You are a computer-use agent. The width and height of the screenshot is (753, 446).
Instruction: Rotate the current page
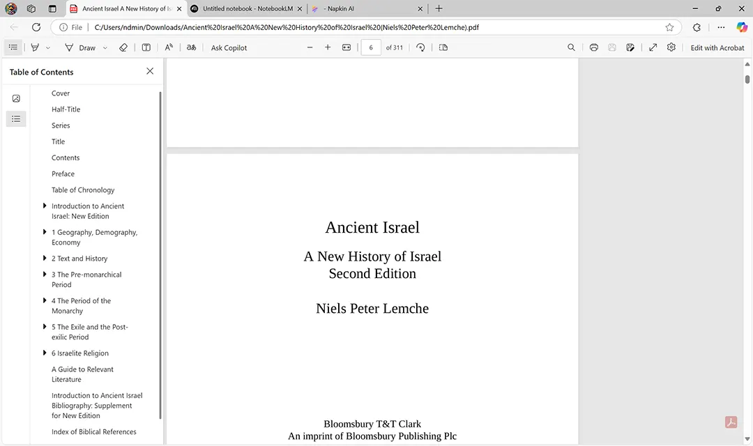pyautogui.click(x=420, y=47)
